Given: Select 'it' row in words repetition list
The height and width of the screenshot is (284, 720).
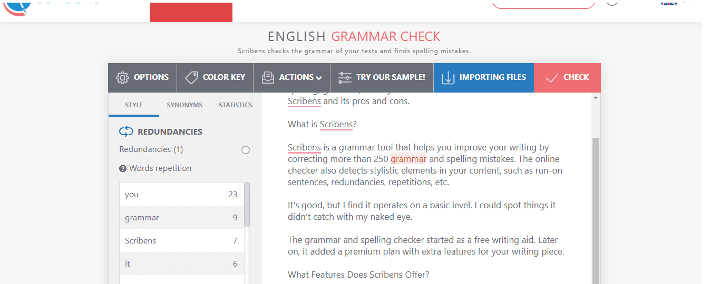Looking at the screenshot, I should [182, 263].
